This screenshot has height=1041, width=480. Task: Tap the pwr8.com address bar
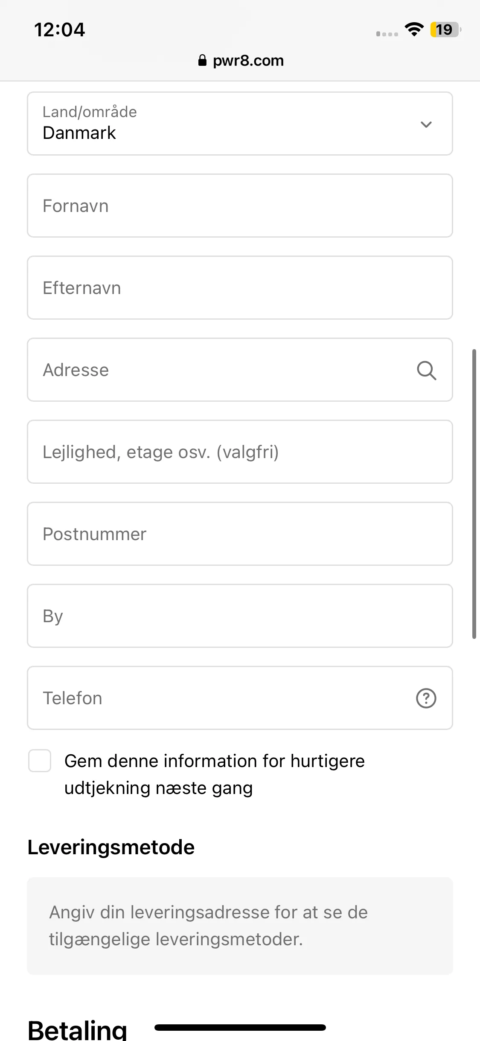click(x=241, y=60)
